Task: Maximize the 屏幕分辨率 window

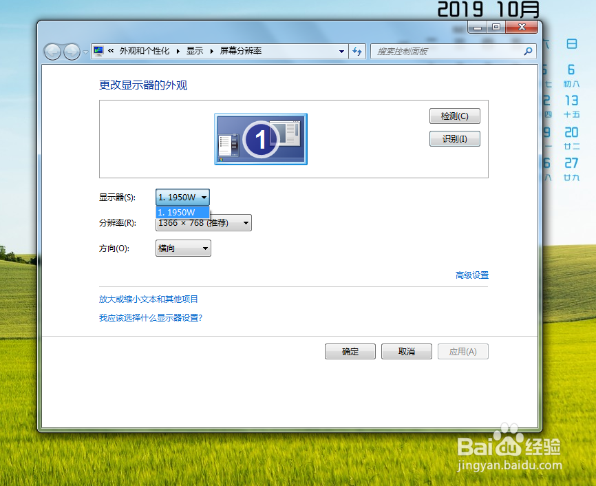Action: [496, 27]
